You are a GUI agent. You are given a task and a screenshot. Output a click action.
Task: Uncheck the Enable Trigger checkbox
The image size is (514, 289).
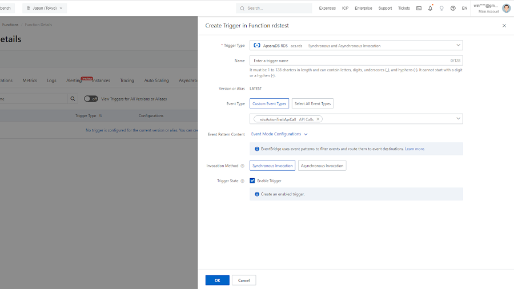click(252, 180)
